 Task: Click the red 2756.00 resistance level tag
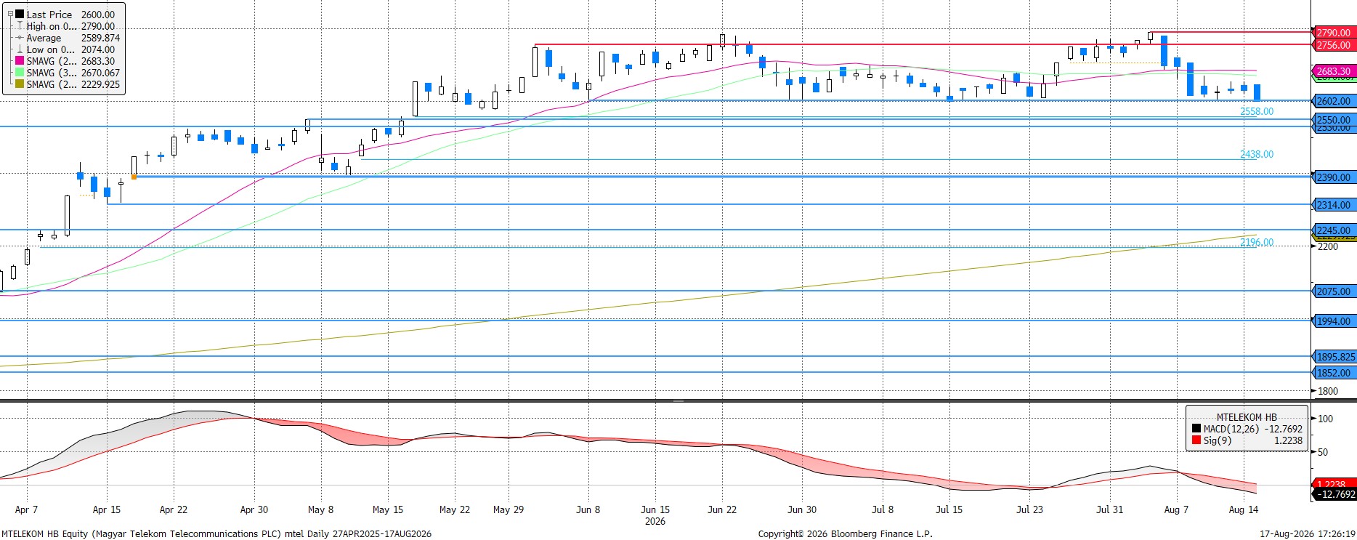[x=1334, y=45]
